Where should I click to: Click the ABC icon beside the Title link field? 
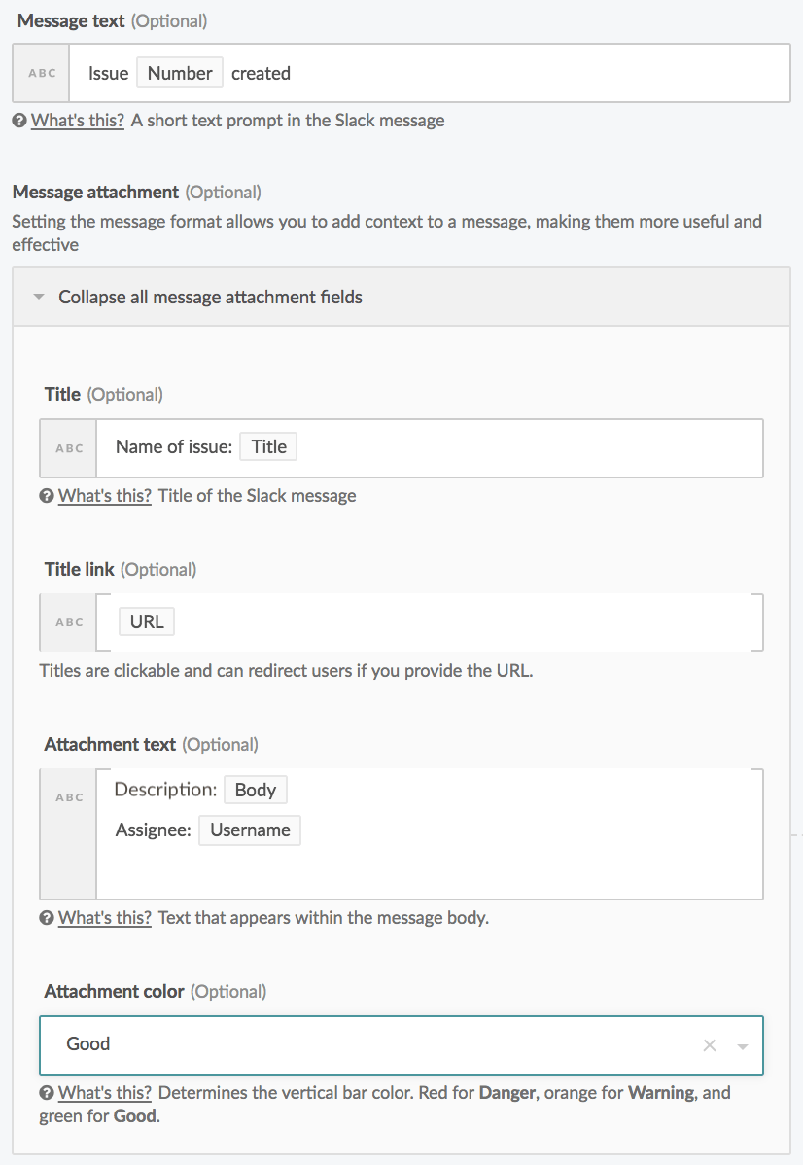tap(67, 621)
